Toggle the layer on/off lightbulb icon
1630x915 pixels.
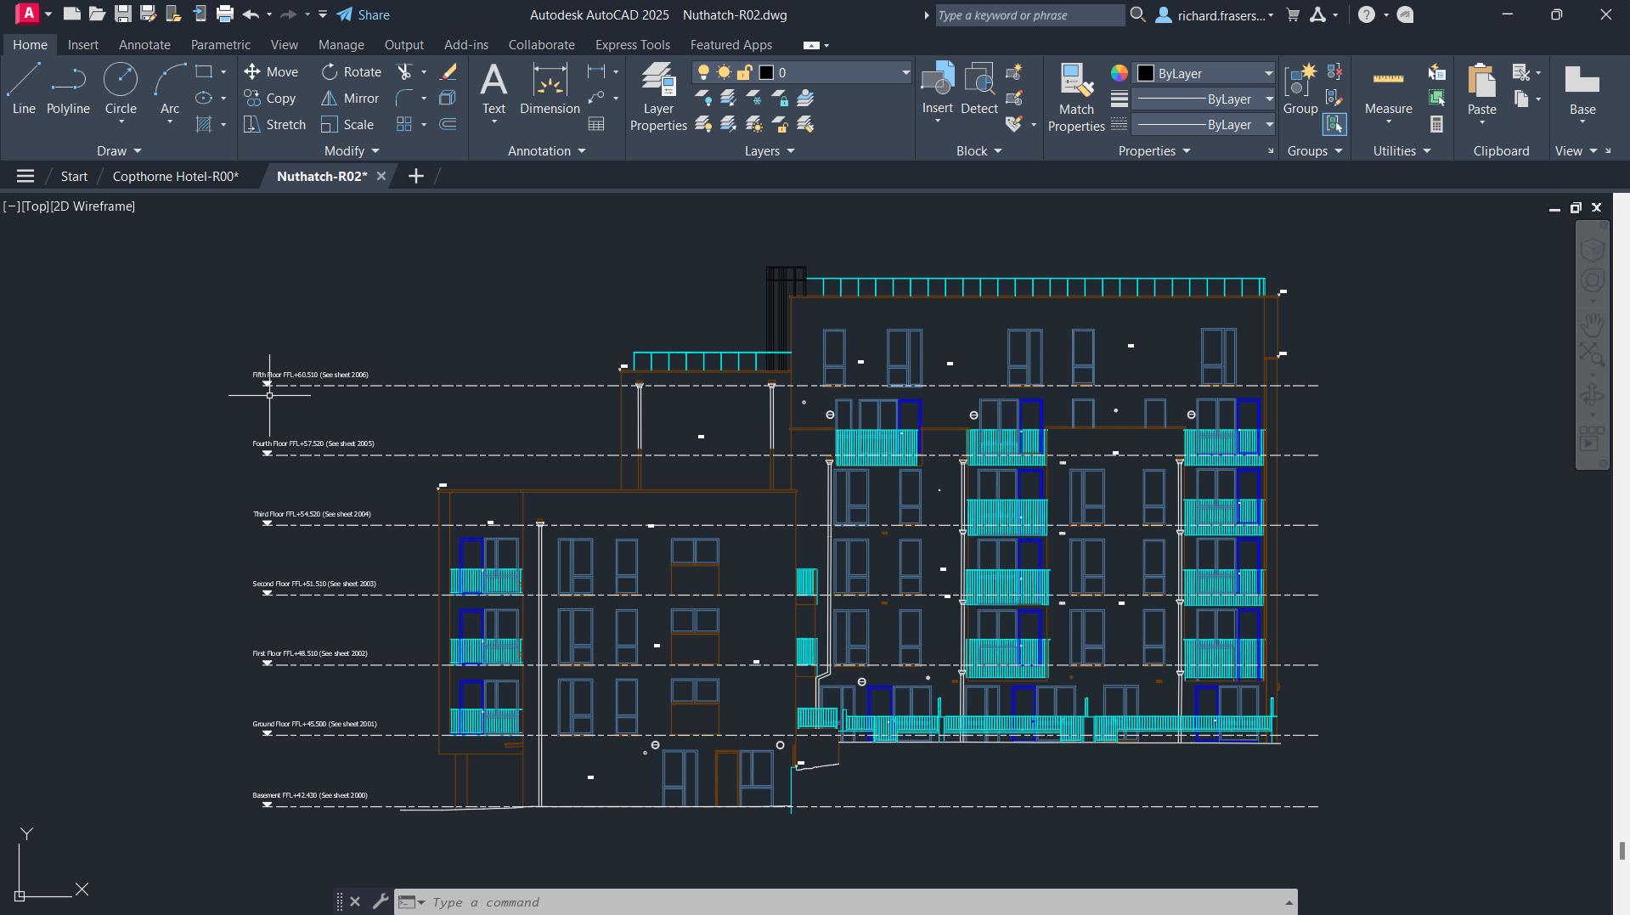coord(703,73)
